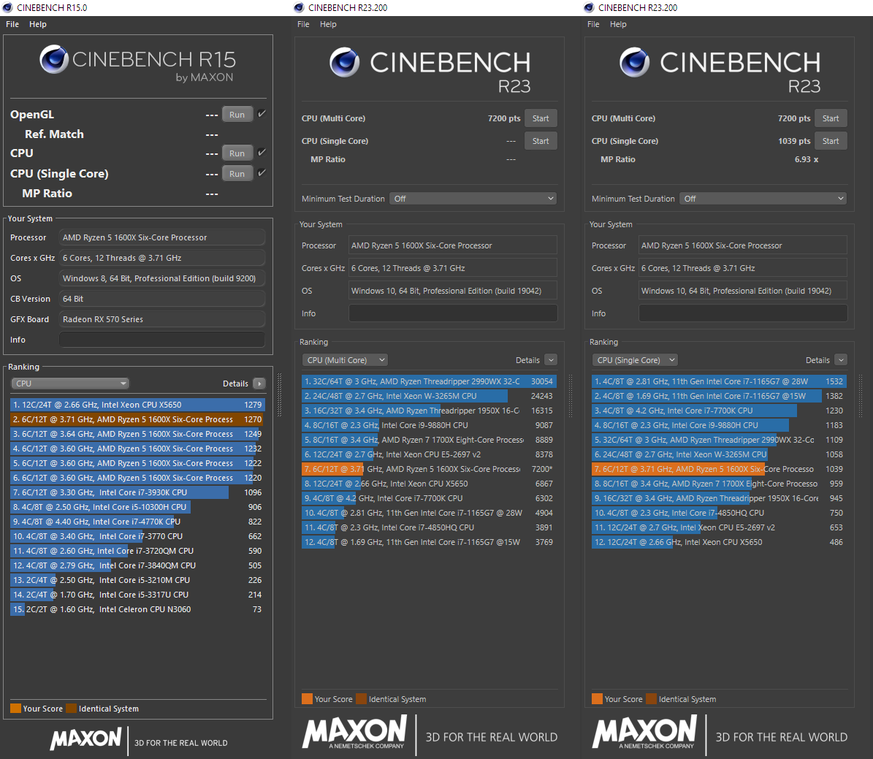Click the GFX Board field showing Radeon RX 570
The width and height of the screenshot is (873, 759).
click(x=162, y=319)
